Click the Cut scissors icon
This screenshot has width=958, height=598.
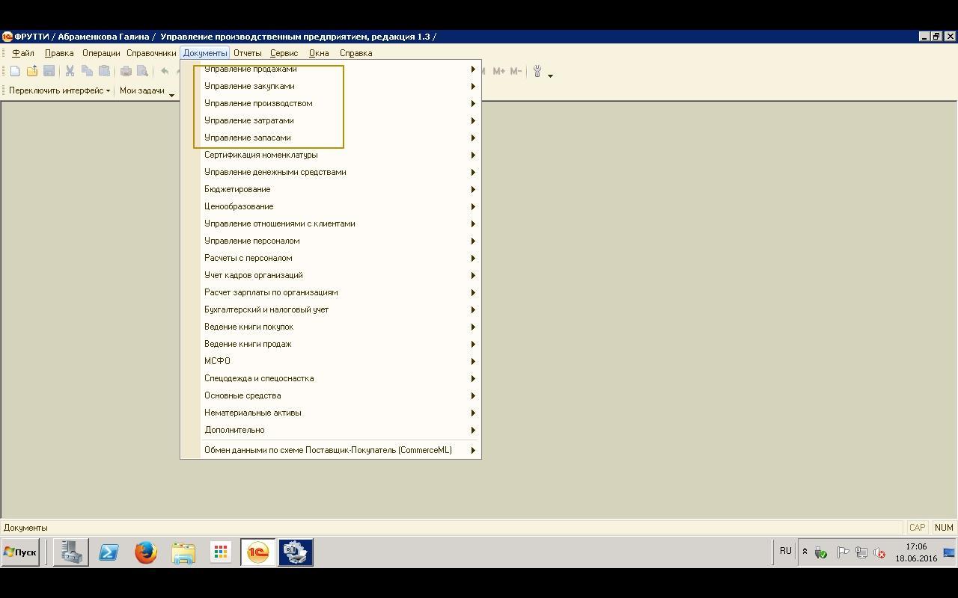[x=70, y=71]
